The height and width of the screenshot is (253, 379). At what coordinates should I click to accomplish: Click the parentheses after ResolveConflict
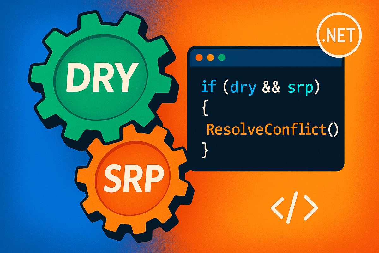pyautogui.click(x=332, y=130)
